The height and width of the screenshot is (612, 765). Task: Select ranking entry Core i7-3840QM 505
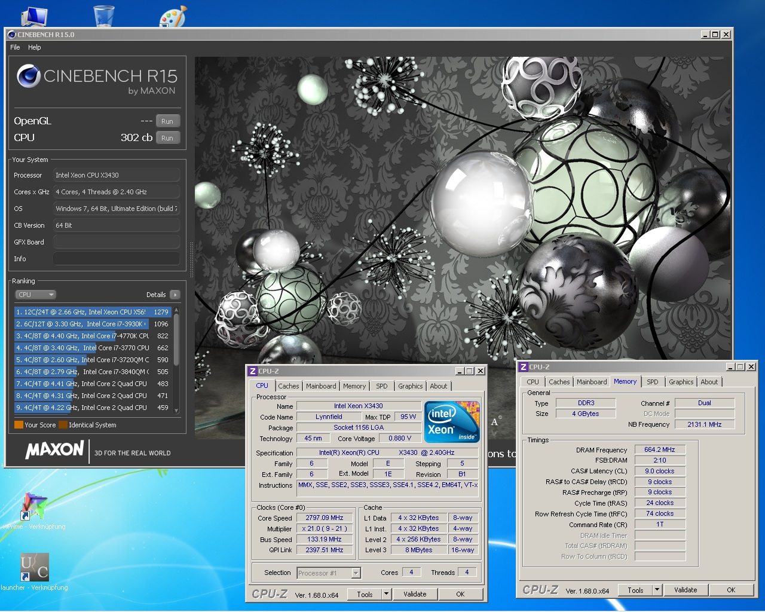tap(93, 372)
